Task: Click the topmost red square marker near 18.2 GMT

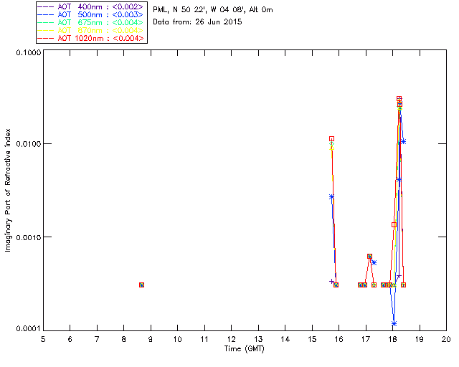Action: (x=399, y=99)
